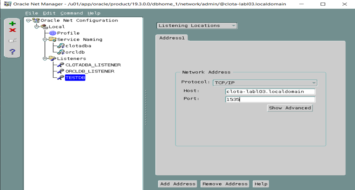Screen dimensions: 355x190
Task: Open the Help menu
Action: pos(94,13)
